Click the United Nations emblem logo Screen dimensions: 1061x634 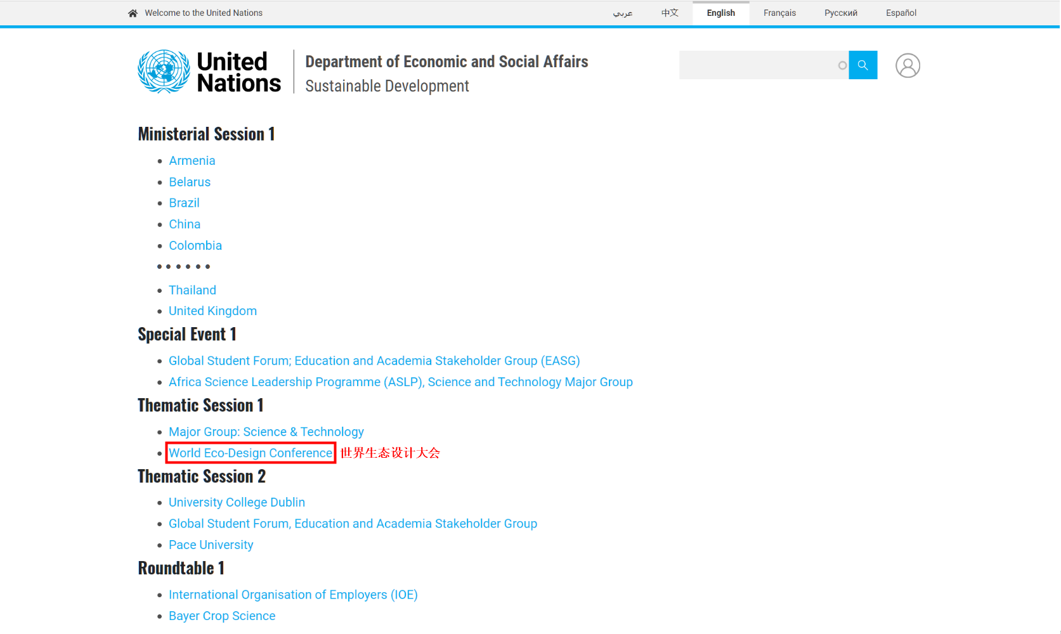tap(164, 72)
